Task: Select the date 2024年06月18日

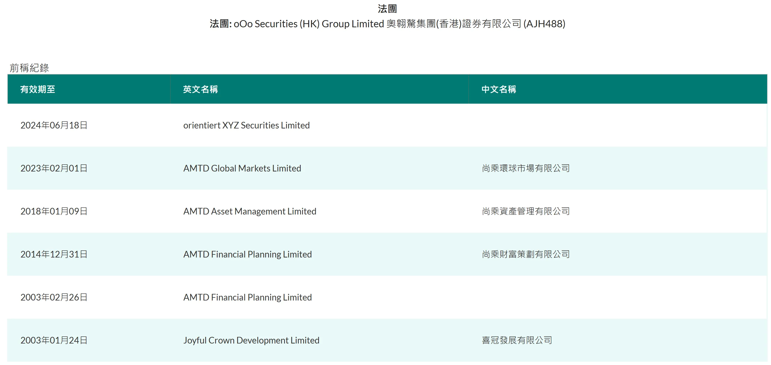Action: point(54,125)
